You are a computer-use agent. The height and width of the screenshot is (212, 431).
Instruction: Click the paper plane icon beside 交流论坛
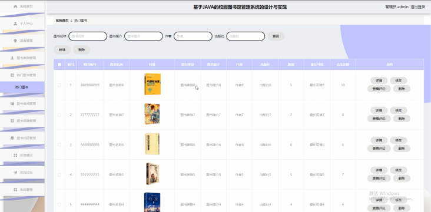tap(15, 173)
